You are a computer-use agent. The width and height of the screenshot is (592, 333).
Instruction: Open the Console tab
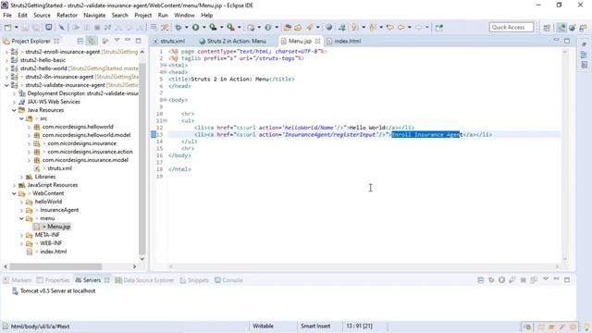click(x=228, y=280)
